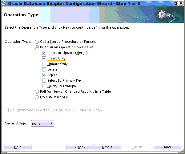Choose Poll for New or Changed Records
This screenshot has width=185, height=154.
coord(37,92)
